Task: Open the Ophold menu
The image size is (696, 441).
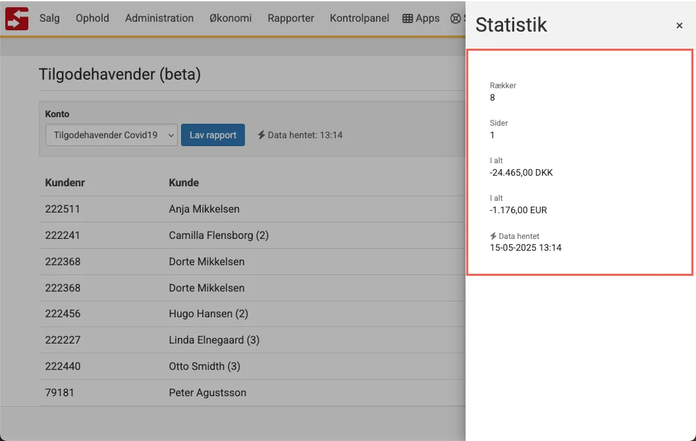Action: tap(92, 18)
